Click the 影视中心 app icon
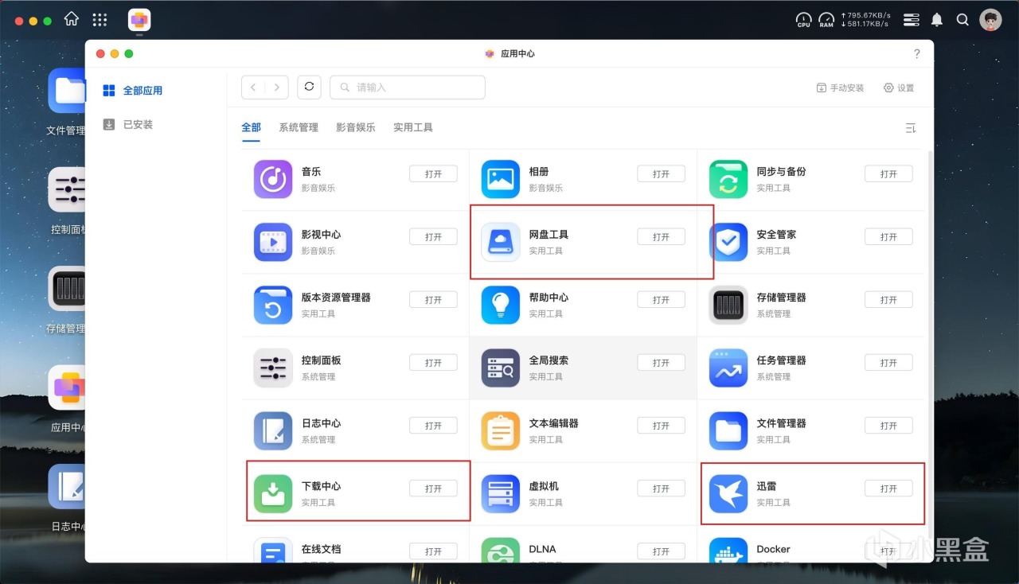This screenshot has height=584, width=1019. [x=273, y=242]
